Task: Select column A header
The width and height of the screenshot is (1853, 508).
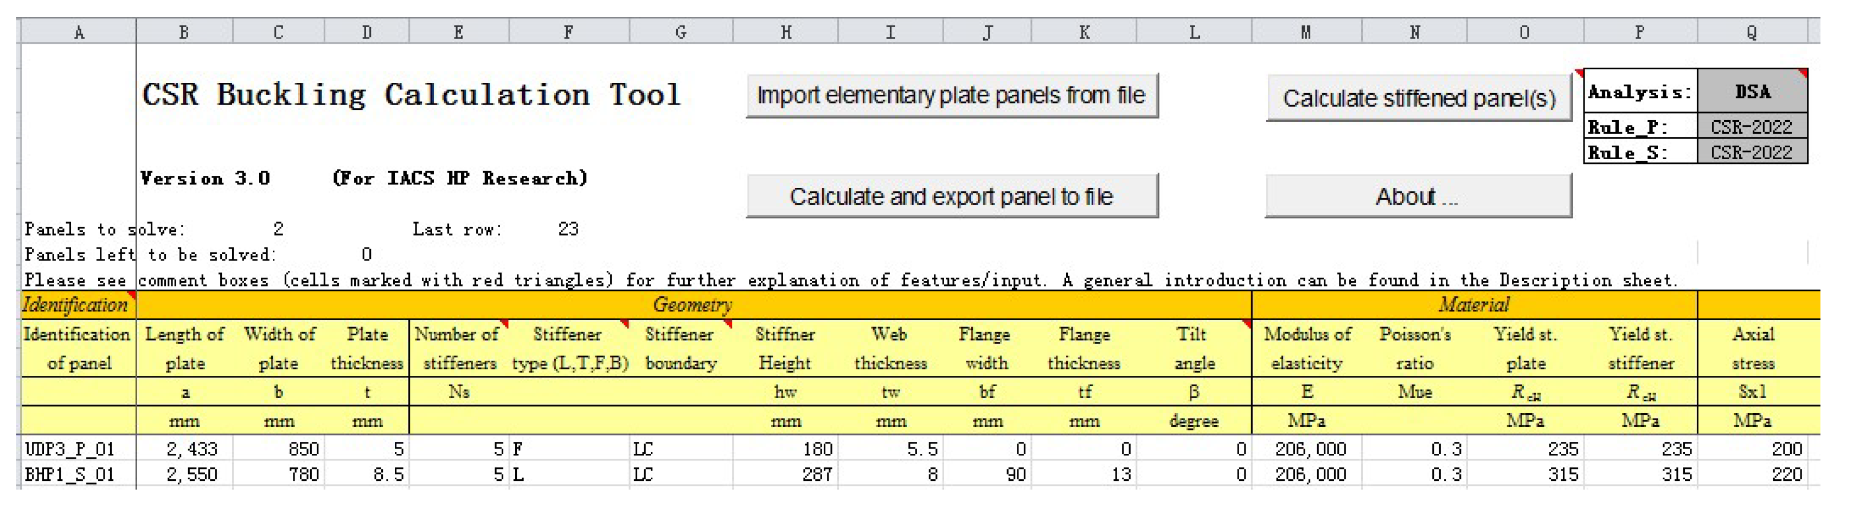Action: click(79, 32)
